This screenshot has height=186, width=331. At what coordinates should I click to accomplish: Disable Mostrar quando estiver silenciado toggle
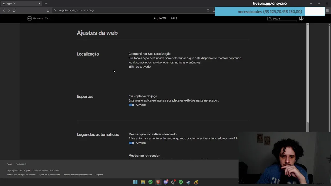click(x=131, y=143)
